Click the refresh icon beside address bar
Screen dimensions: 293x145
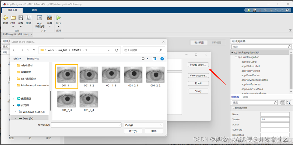(x=117, y=50)
